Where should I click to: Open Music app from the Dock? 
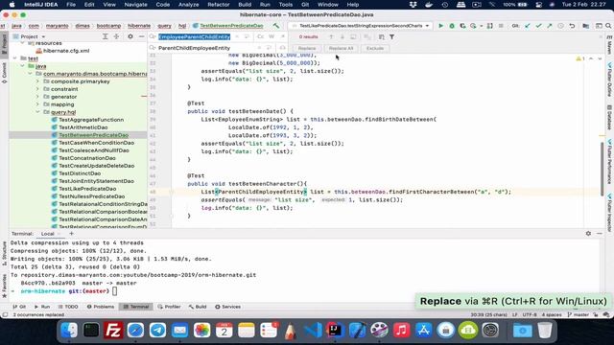coord(401,331)
